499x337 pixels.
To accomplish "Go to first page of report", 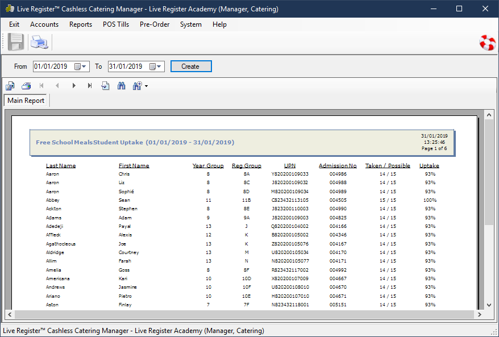I will (41, 86).
